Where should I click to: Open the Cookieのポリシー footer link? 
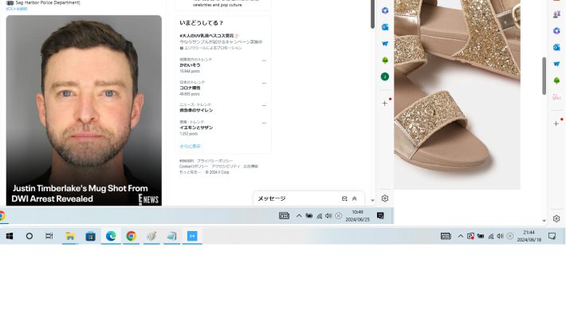pyautogui.click(x=194, y=167)
